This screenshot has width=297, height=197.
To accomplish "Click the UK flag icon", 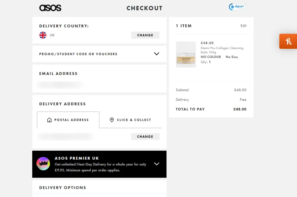I will [x=43, y=35].
